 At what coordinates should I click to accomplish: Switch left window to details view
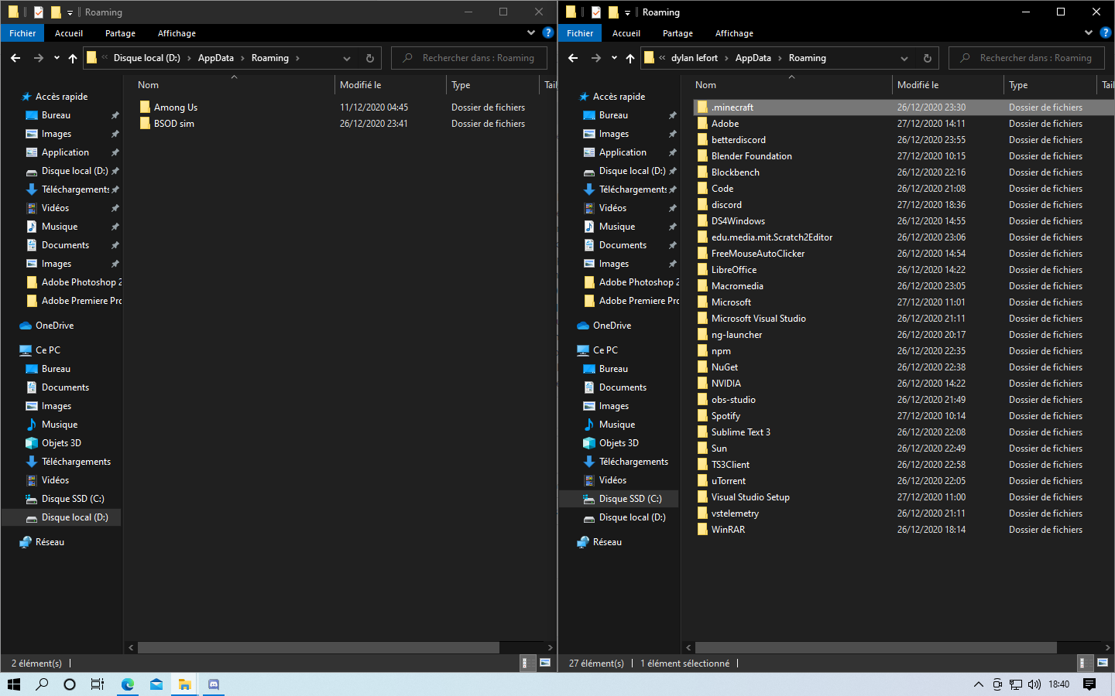click(x=525, y=663)
